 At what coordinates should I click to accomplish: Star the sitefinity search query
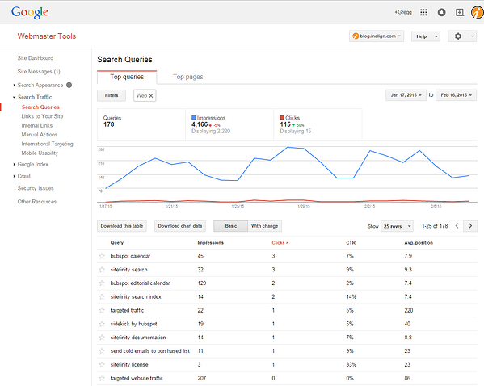[102, 270]
